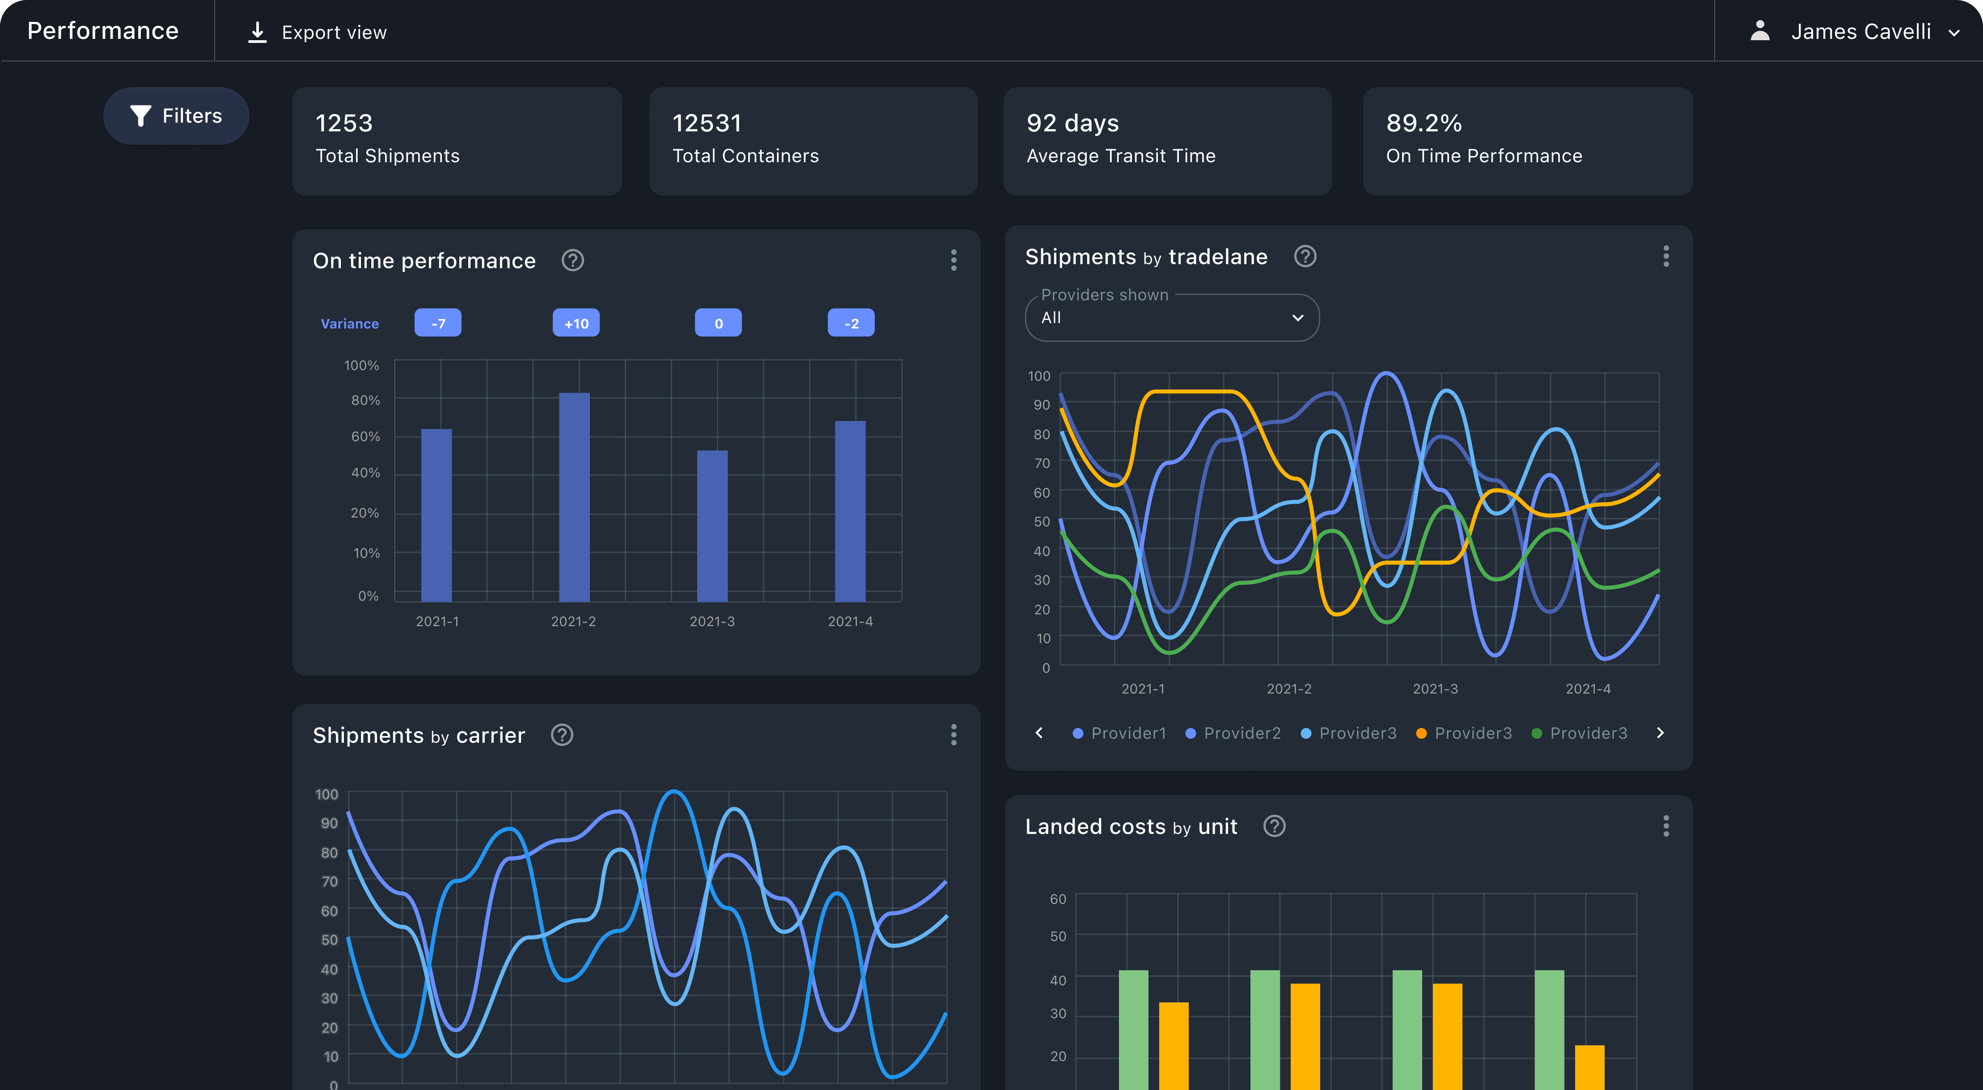The height and width of the screenshot is (1090, 1983).
Task: Toggle the orange Provider3 legend entry
Action: (1463, 733)
